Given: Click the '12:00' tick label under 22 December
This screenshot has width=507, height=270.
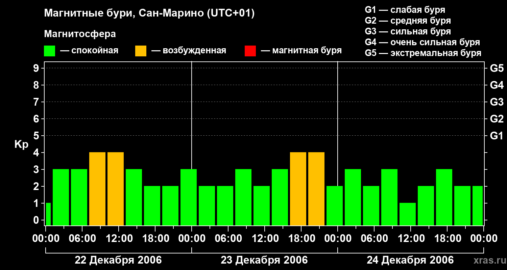Looking at the screenshot, I should point(119,239).
